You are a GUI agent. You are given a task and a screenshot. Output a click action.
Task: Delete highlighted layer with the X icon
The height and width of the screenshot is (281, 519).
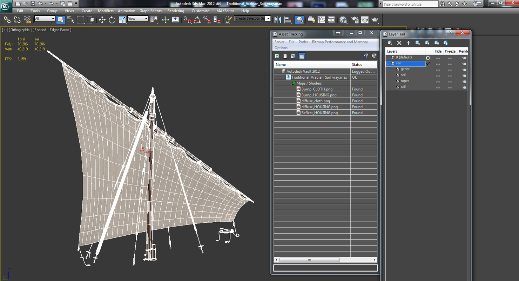(399, 43)
